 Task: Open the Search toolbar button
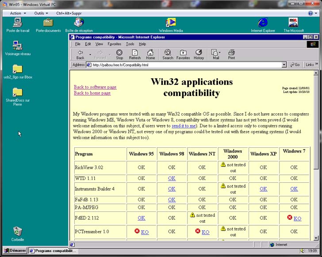[x=168, y=55]
